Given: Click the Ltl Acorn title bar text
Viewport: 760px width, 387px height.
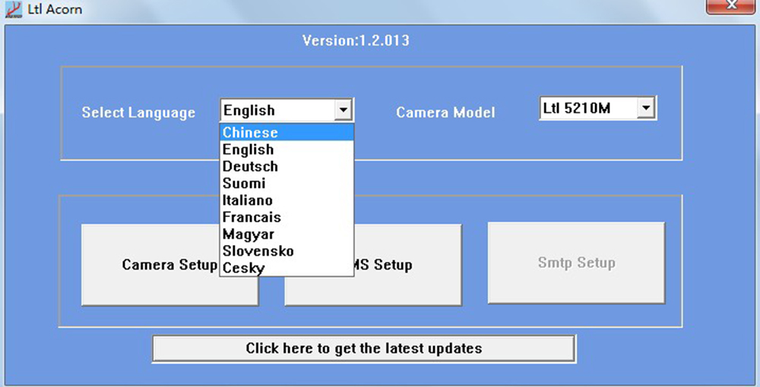Looking at the screenshot, I should [54, 10].
